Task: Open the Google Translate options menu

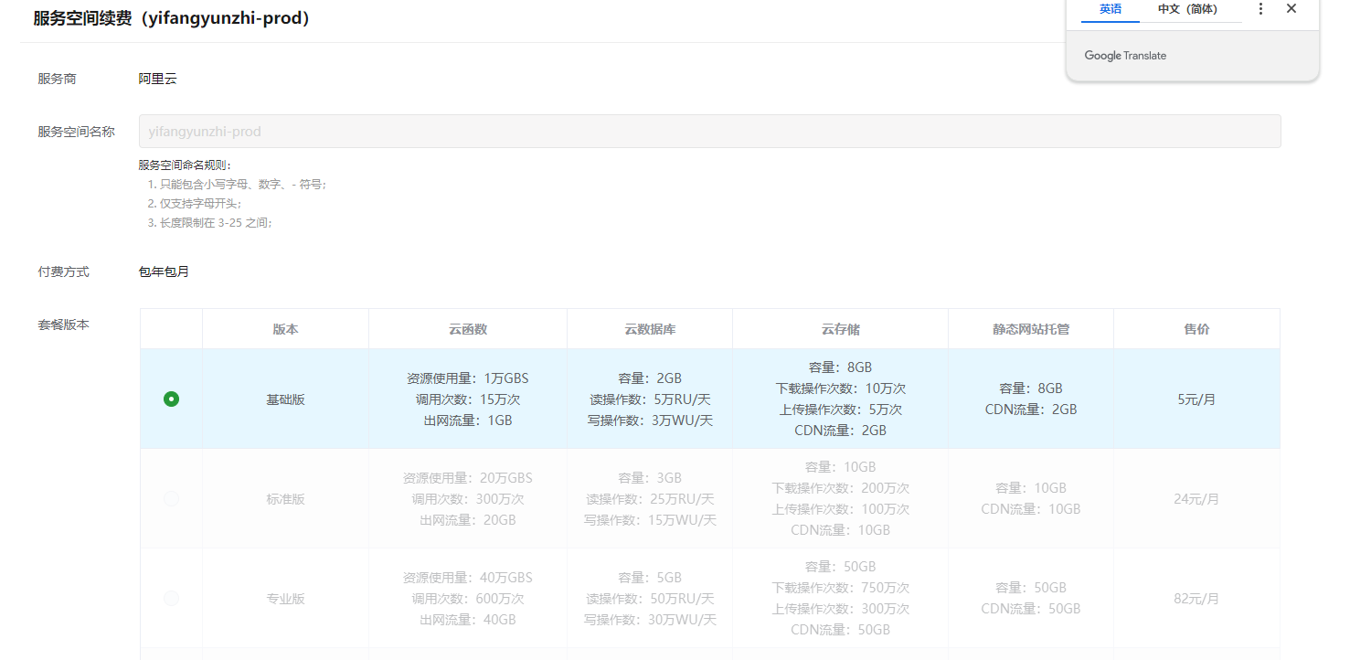Action: [x=1260, y=9]
